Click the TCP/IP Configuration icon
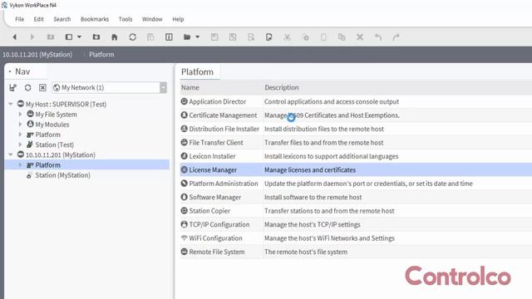The image size is (532, 299). coord(185,224)
